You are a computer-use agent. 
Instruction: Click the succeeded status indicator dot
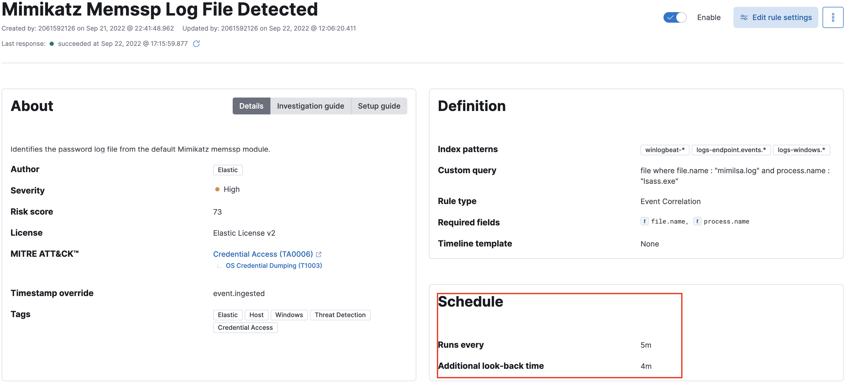[52, 43]
